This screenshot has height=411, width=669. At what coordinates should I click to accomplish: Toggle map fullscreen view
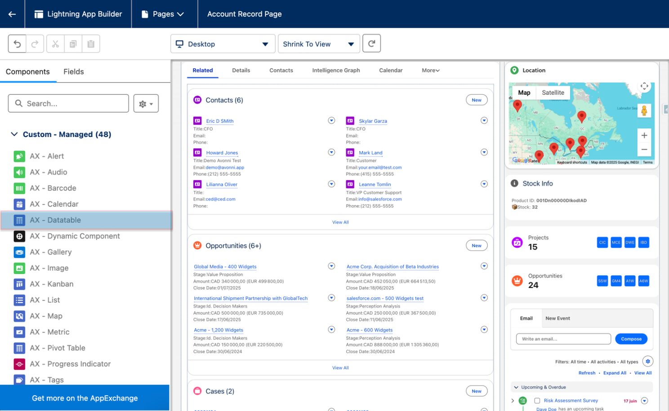(x=644, y=86)
